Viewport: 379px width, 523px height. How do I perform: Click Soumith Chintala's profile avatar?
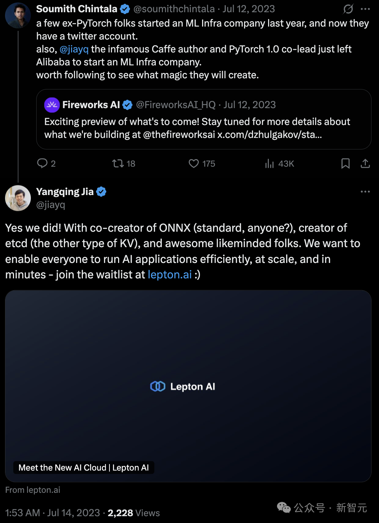[x=18, y=16]
